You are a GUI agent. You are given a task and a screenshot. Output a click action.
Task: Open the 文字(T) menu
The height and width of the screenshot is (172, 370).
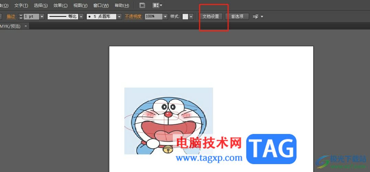[x=21, y=5]
